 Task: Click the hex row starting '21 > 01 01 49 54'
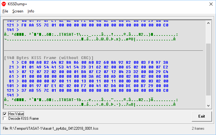(89, 67)
